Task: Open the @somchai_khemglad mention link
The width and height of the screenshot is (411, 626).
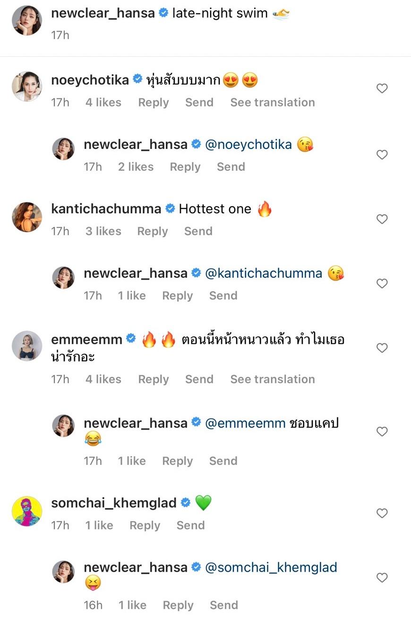Action: 271,567
